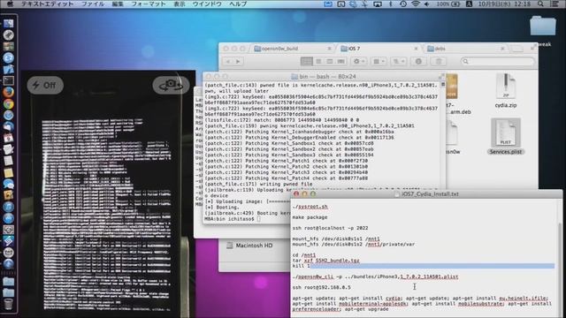Open Terminal icon in the Dock

click(8, 80)
